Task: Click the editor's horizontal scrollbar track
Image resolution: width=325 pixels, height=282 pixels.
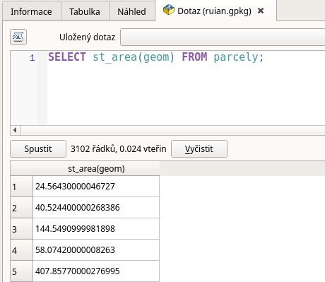Action: [x=172, y=130]
